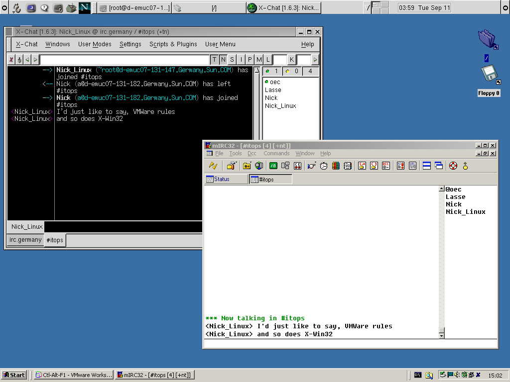
Task: Open the DCC options icon
Action: (386, 166)
